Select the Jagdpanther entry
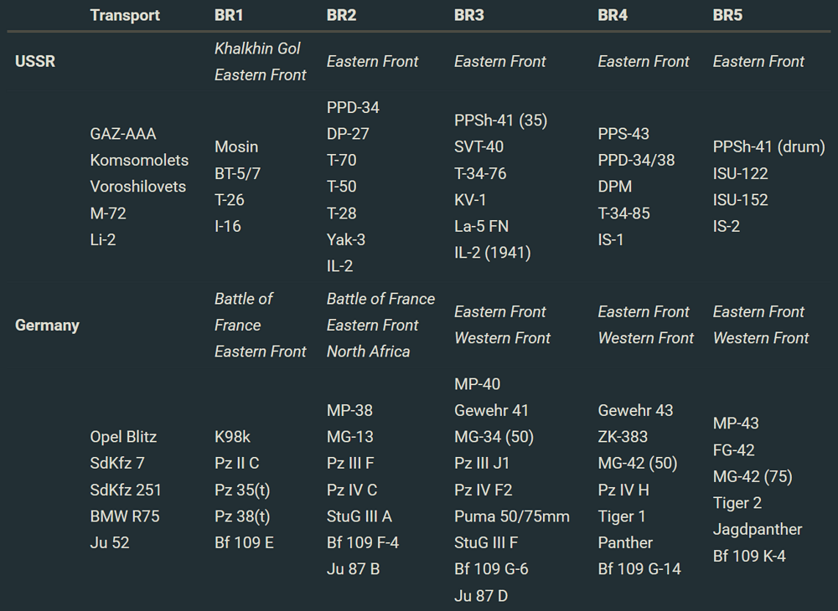The height and width of the screenshot is (611, 838). pos(758,530)
